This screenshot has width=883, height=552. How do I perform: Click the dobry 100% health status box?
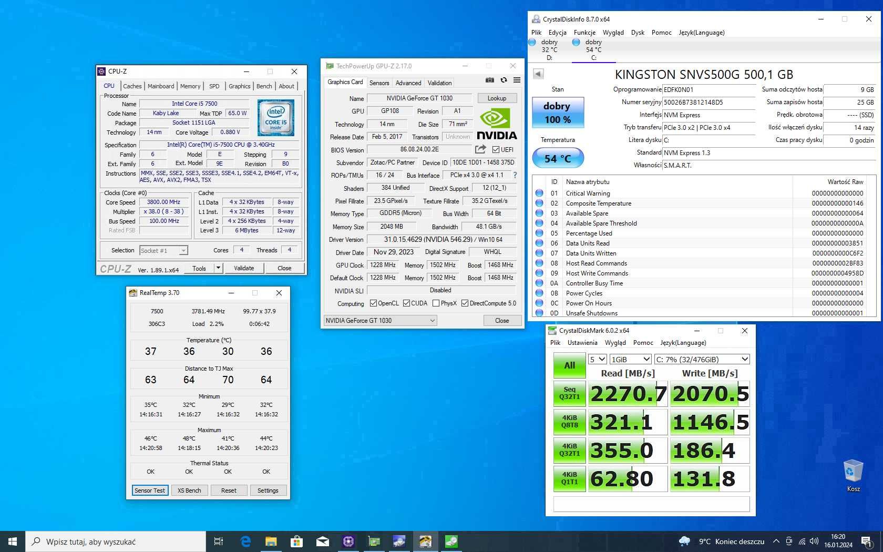click(557, 113)
